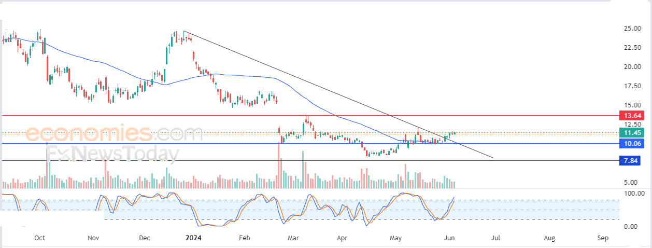Select the Mar label on time axis
Screen dimensions: 652x248
click(293, 238)
